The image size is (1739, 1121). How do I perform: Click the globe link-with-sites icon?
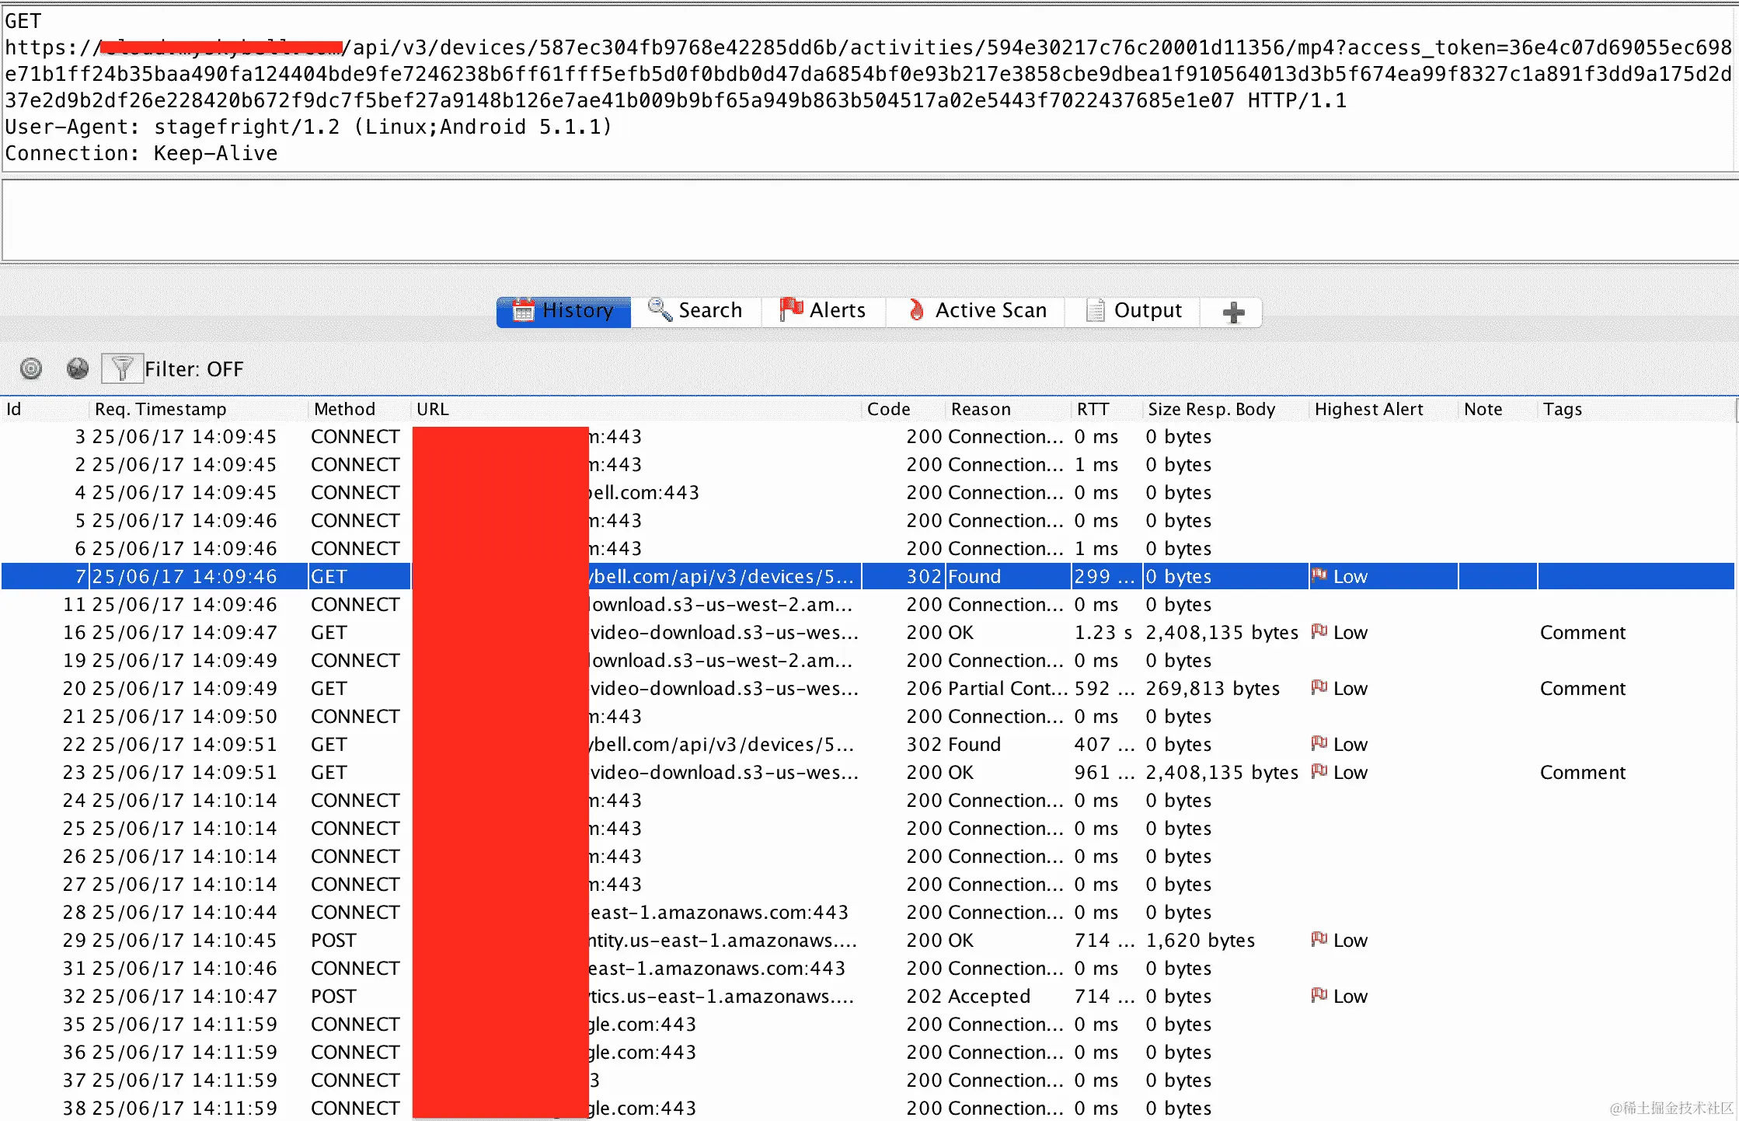coord(78,368)
